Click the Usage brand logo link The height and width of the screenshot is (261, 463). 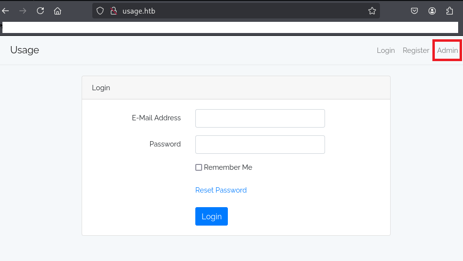25,50
